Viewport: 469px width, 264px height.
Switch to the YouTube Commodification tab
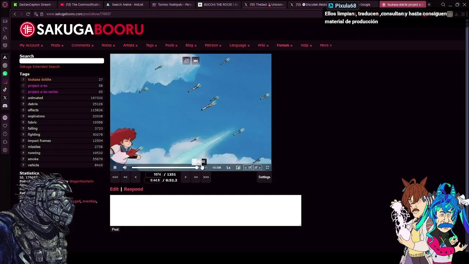(80, 5)
